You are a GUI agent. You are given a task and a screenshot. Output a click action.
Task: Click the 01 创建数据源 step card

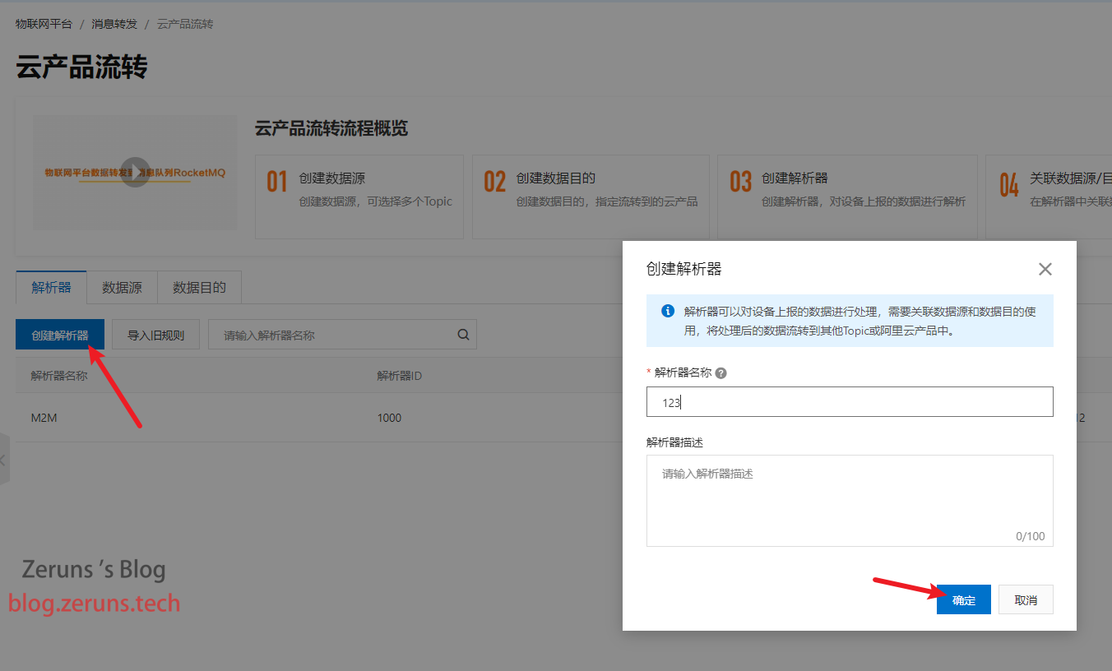(359, 197)
